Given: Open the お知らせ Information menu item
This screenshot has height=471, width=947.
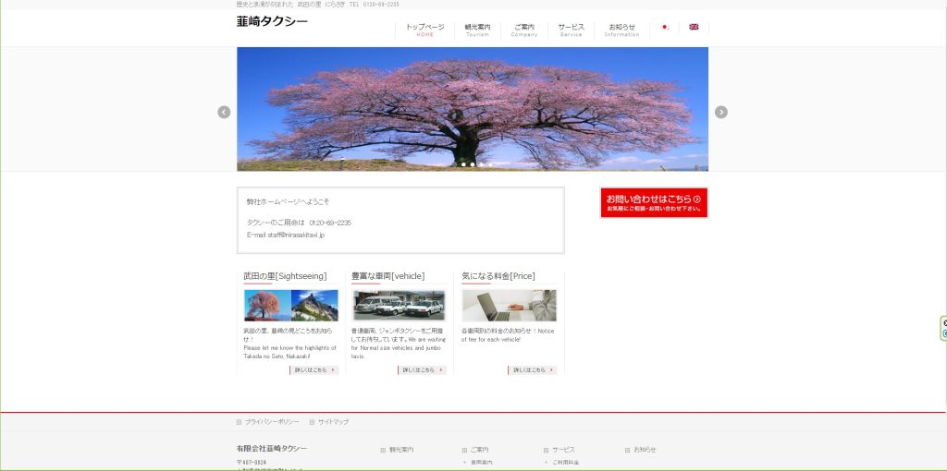Looking at the screenshot, I should [x=621, y=30].
